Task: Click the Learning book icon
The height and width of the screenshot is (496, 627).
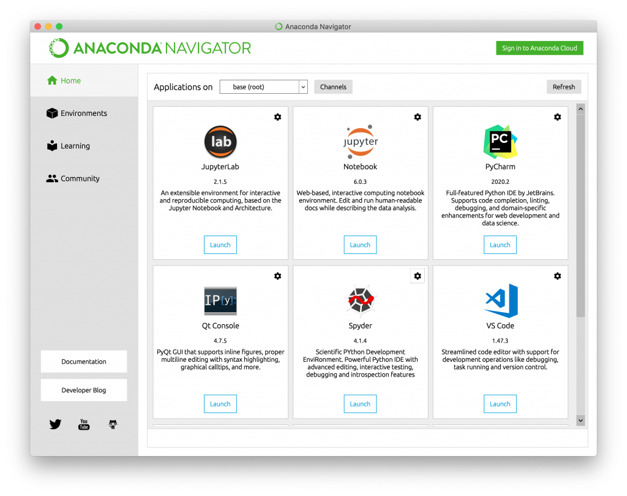Action: pos(52,146)
